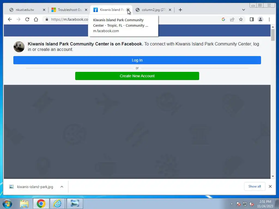Viewport: 279px width, 209px height.
Task: Expand options for kiwanis-island-park.jpg download
Action: [62, 187]
